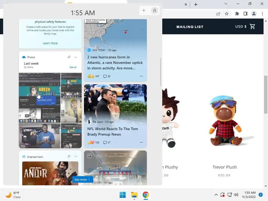This screenshot has width=268, height=201.
Task: Open the Star Wars Andor entertainment card
Action: coord(50,173)
